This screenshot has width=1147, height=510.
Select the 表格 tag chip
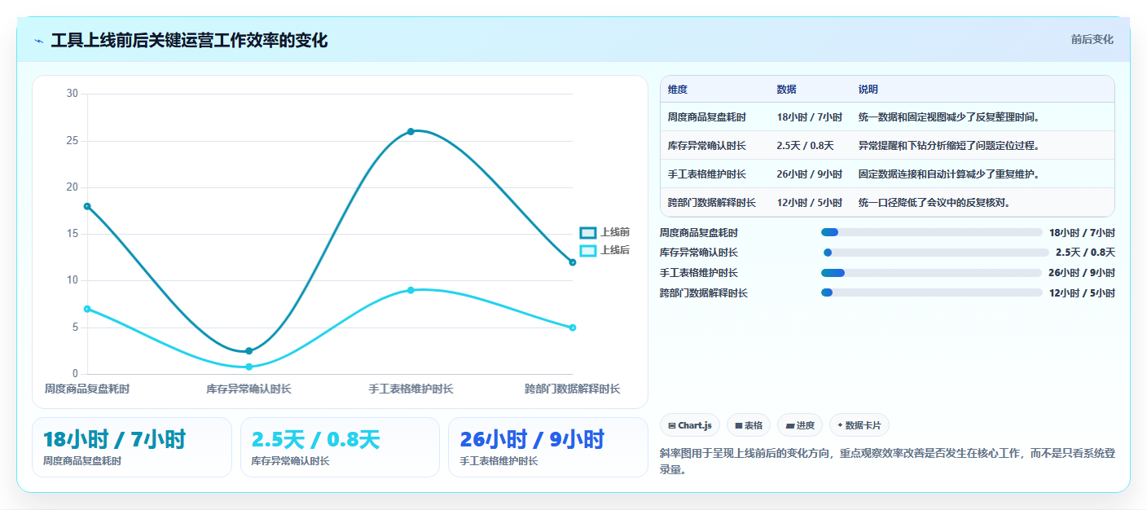point(749,425)
